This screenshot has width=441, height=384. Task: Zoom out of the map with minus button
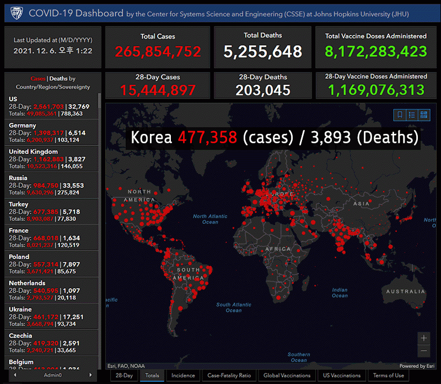424,351
